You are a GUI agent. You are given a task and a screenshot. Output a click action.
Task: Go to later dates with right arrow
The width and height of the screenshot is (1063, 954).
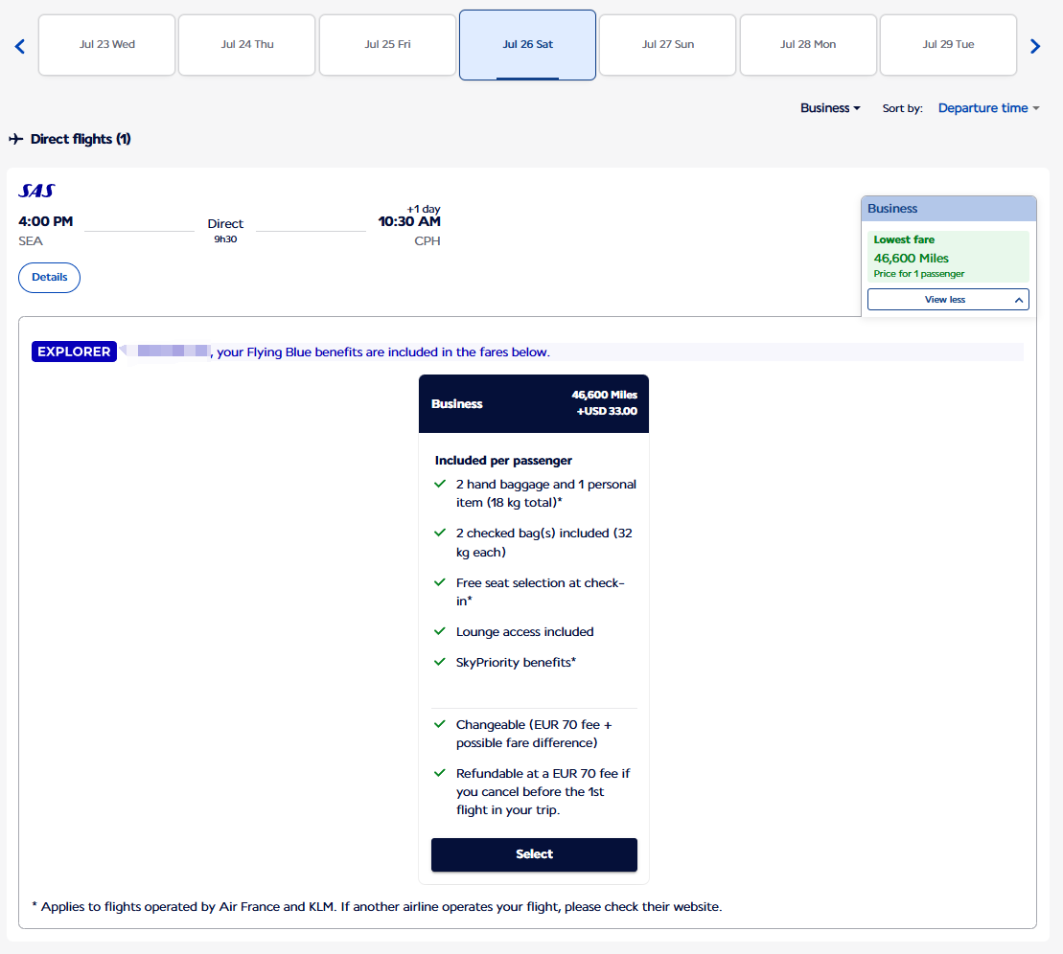pyautogui.click(x=1034, y=46)
